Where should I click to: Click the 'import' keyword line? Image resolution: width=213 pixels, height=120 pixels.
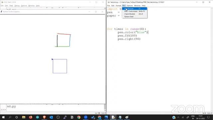point(112,9)
